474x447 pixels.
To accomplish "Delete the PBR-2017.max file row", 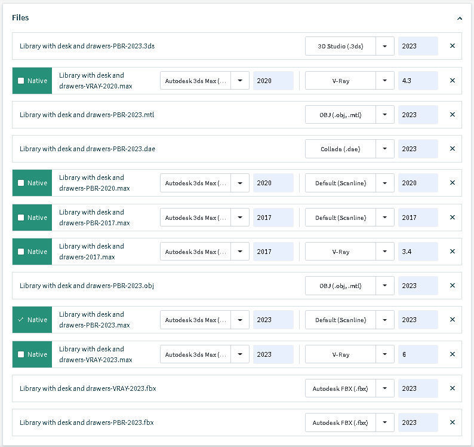I will pos(452,218).
